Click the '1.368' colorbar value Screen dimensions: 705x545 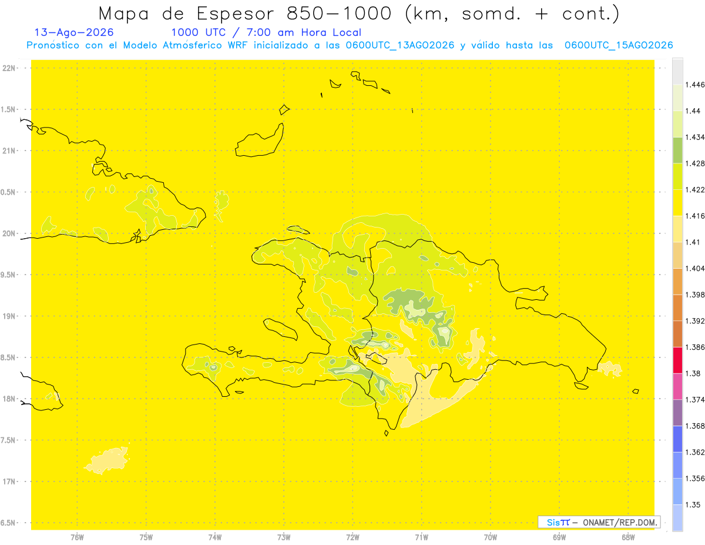(x=696, y=426)
